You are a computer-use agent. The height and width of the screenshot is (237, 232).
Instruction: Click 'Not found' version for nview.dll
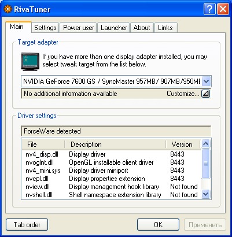[184, 187]
